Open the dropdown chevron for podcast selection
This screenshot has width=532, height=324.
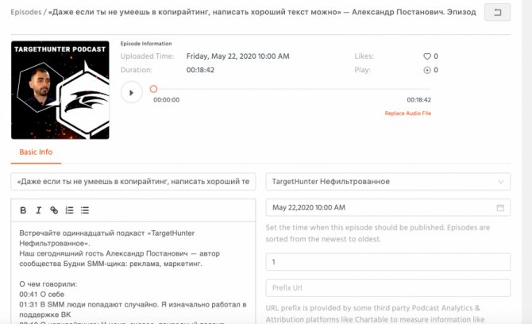pos(500,182)
